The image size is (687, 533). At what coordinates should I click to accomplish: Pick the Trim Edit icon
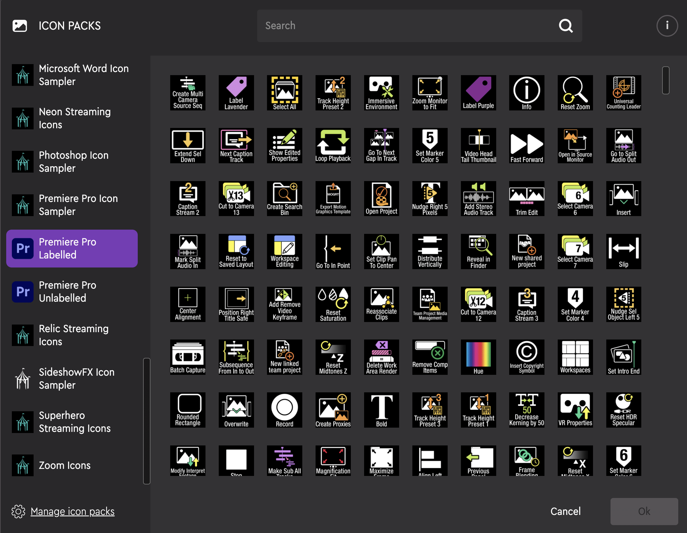tap(527, 198)
